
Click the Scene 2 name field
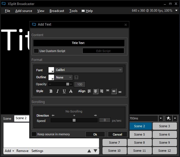[x=22, y=118]
